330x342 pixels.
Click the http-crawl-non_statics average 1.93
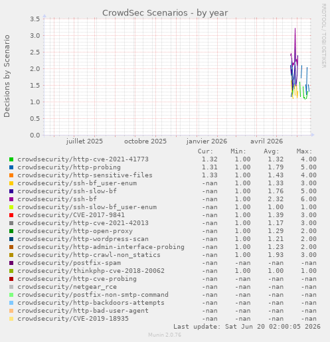(276, 255)
